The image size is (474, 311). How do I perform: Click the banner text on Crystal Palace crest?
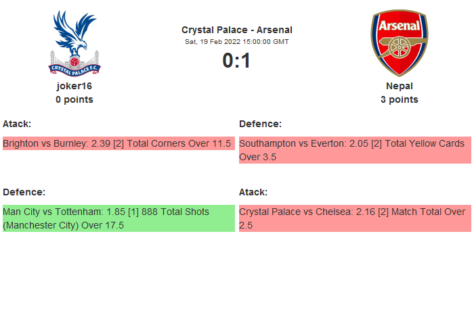74,66
